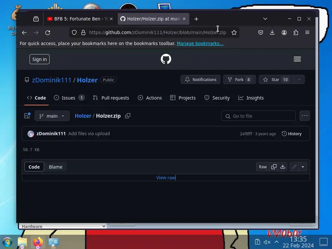Open the Holzer repository link
Viewport: 332px width, 249px height.
pyautogui.click(x=87, y=80)
